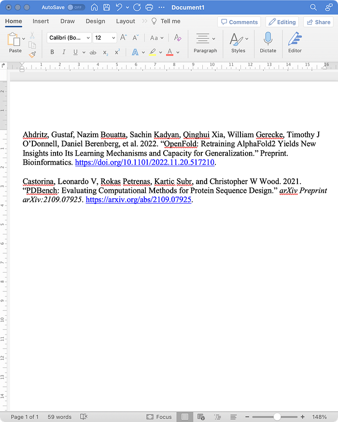The width and height of the screenshot is (338, 422).
Task: Toggle italic formatting
Action: (x=64, y=52)
